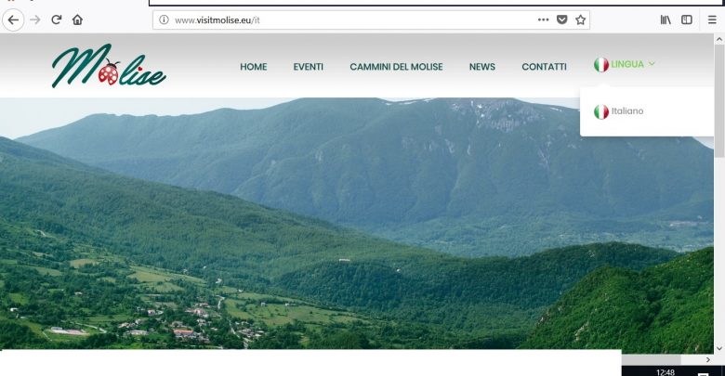
Task: Show site information icon in address bar
Action: click(x=164, y=19)
